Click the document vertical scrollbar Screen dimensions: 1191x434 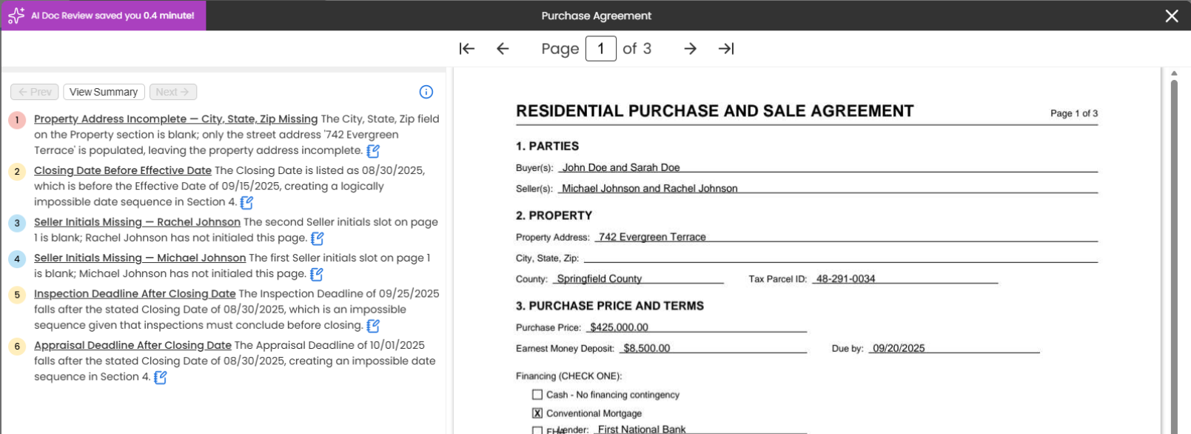point(1174,252)
